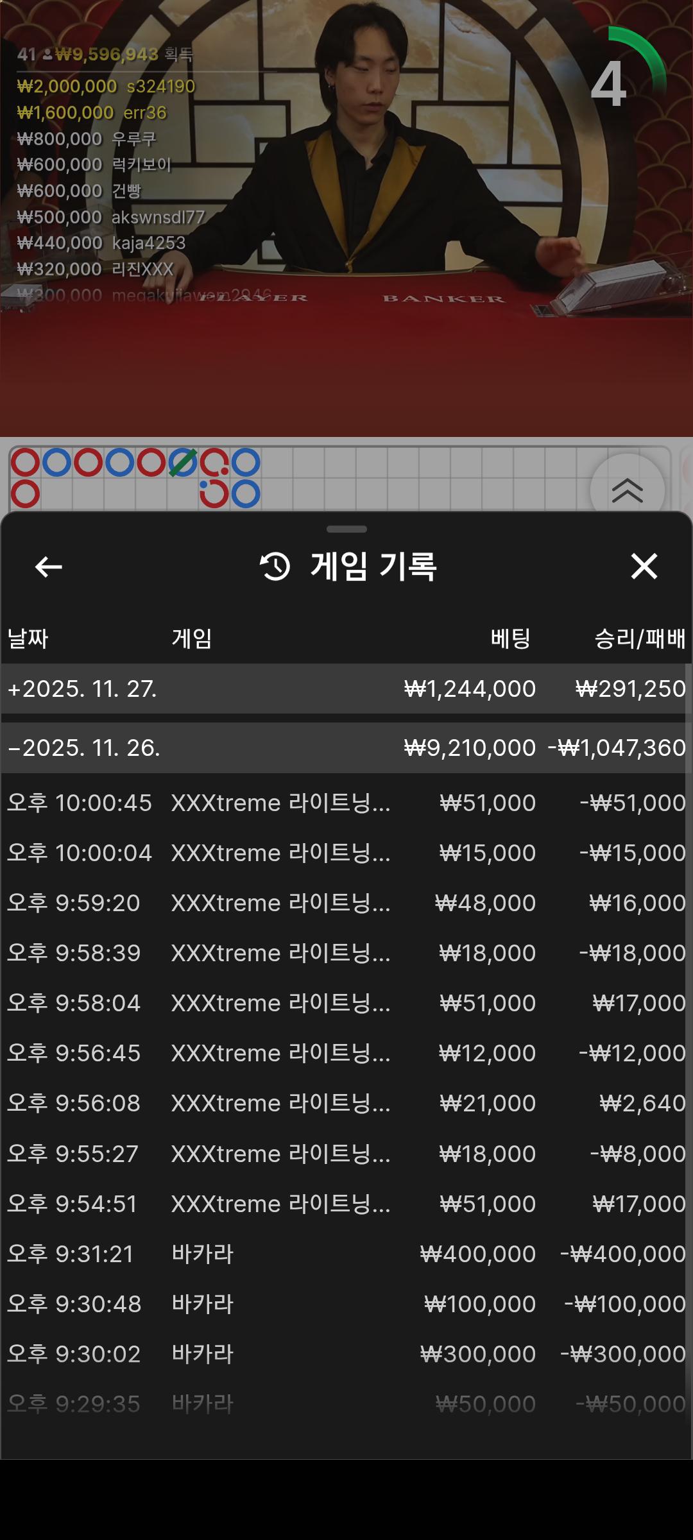Open the 오후 9:56:08 record with ₩2,640 win

click(346, 1103)
